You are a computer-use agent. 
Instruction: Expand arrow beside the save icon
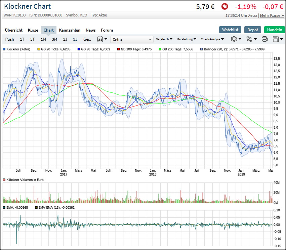click(x=282, y=39)
